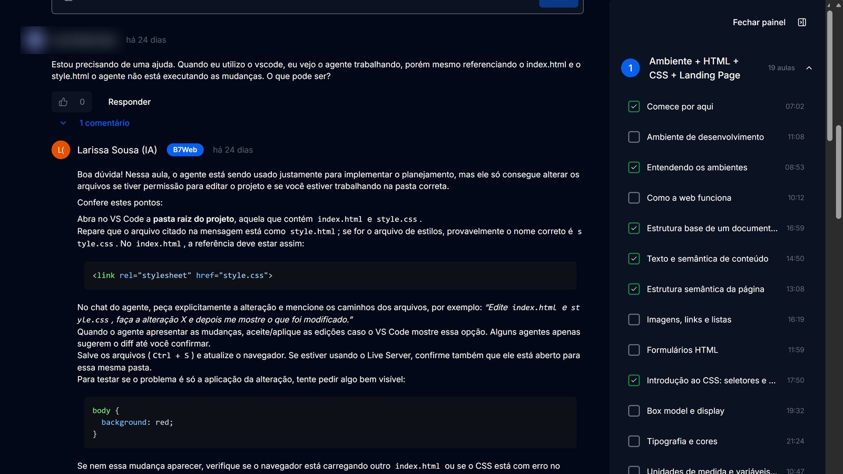Click the B7Web badge
This screenshot has width=843, height=474.
pyautogui.click(x=185, y=150)
